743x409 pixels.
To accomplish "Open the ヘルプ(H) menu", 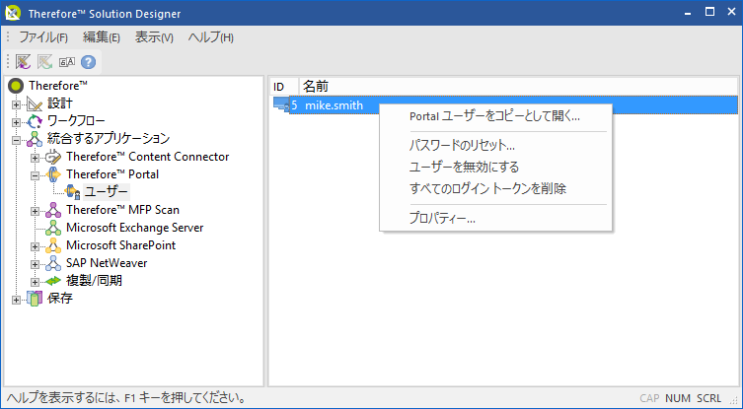I will click(211, 37).
